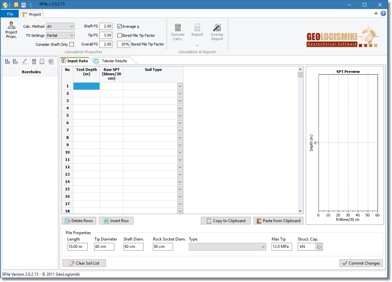
Task: Uncheck the Average q option
Action: (119, 26)
